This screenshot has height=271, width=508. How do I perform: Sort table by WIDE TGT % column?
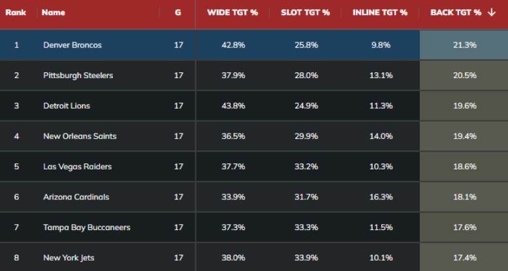click(233, 12)
